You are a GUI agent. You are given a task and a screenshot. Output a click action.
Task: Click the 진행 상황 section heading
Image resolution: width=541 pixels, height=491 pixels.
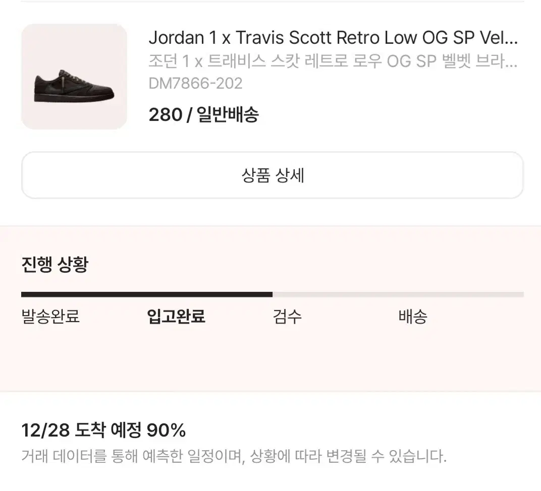tap(55, 265)
